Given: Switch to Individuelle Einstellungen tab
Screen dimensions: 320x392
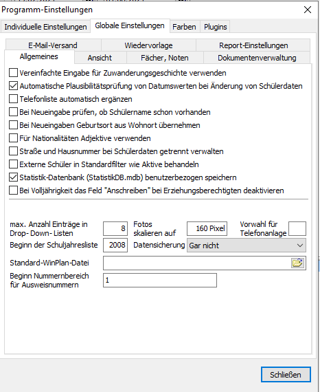Looking at the screenshot, I should tap(45, 27).
